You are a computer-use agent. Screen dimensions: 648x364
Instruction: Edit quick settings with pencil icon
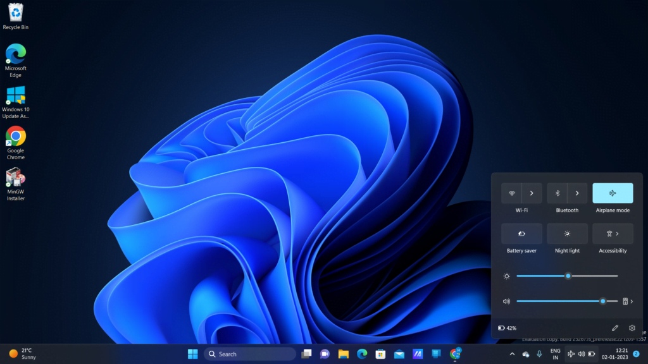(615, 328)
